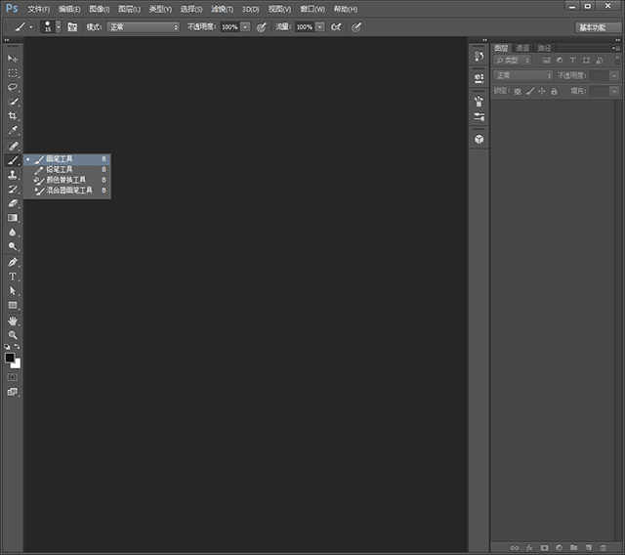Toggle tablet pressure for opacity icon
This screenshot has height=555, width=625.
pyautogui.click(x=262, y=26)
